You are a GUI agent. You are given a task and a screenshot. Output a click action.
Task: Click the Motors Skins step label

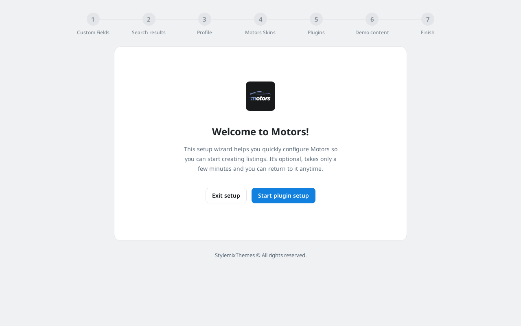coord(260,33)
